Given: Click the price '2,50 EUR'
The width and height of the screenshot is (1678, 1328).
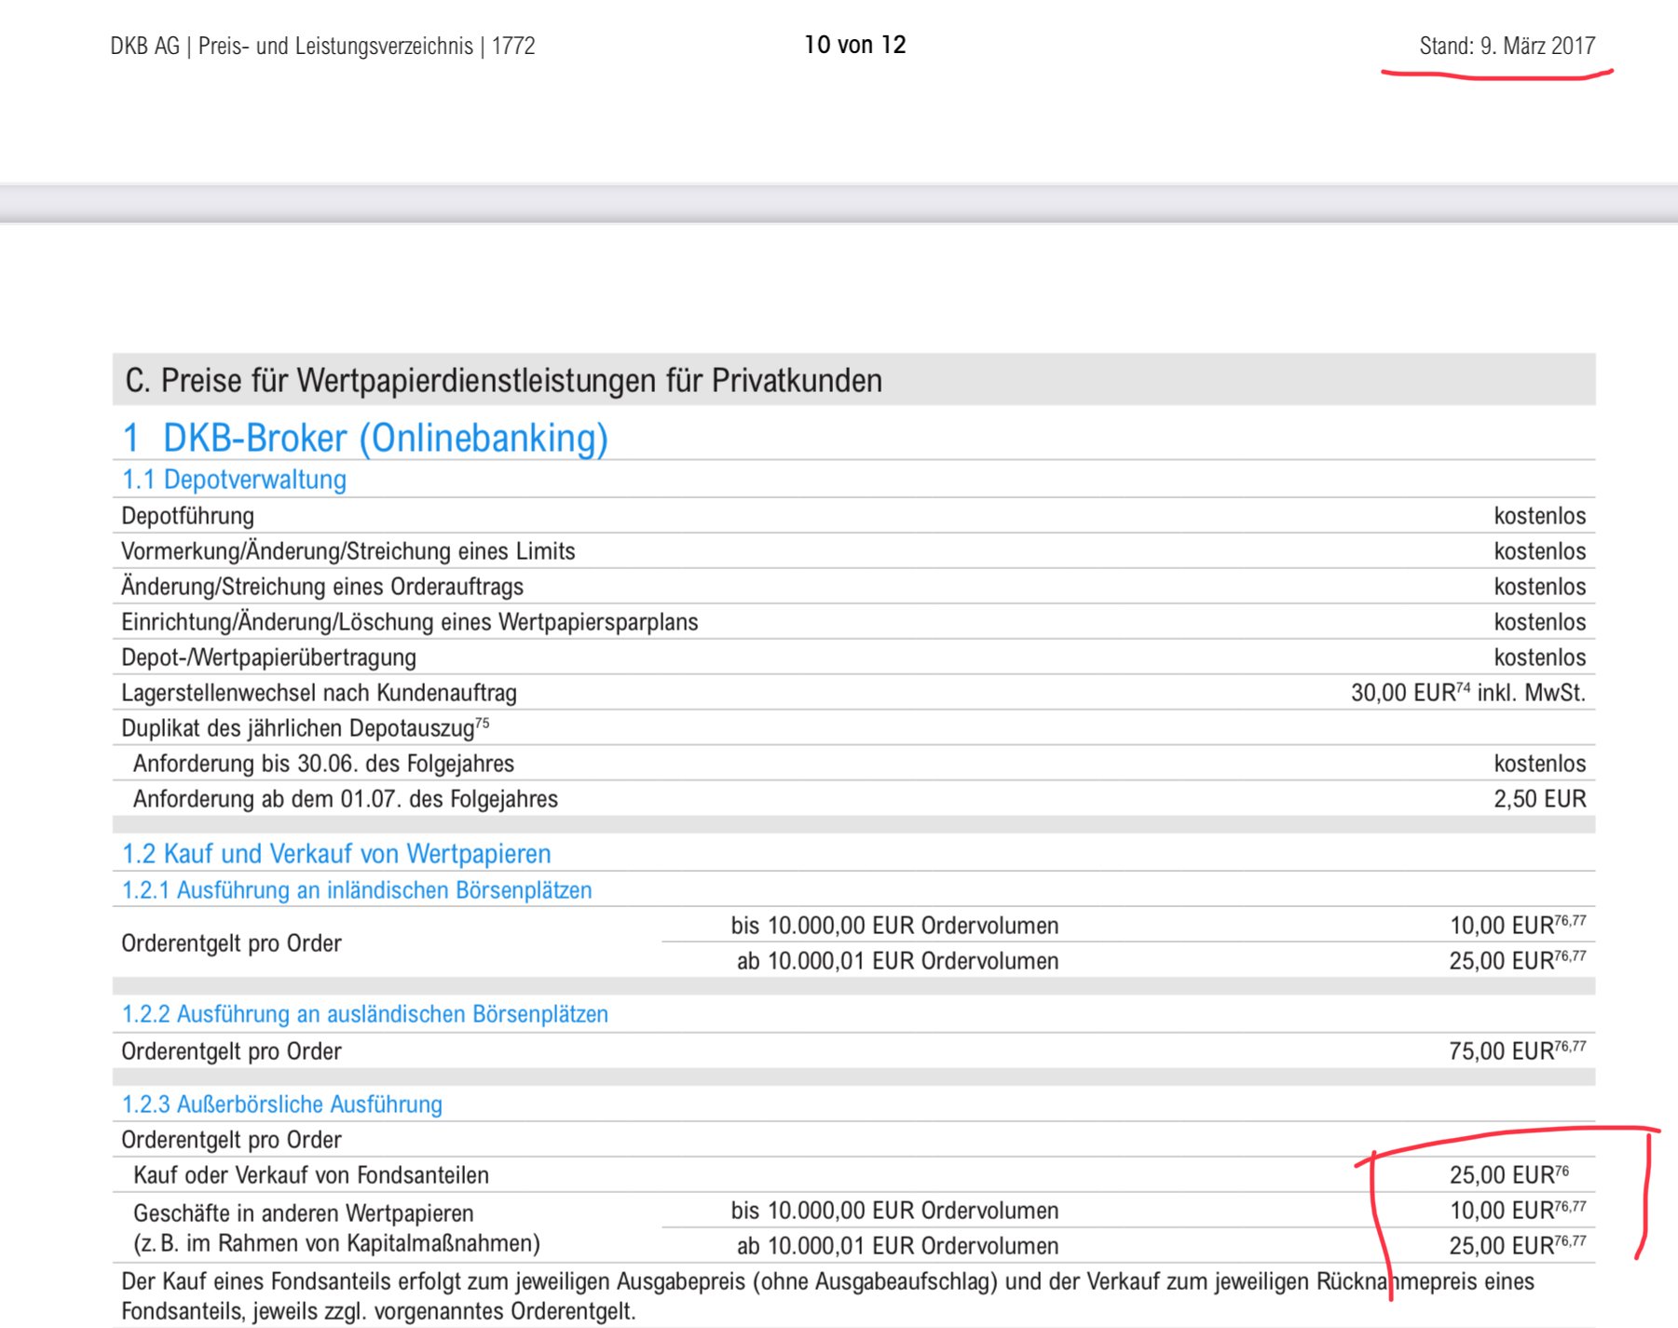Looking at the screenshot, I should 1540,798.
